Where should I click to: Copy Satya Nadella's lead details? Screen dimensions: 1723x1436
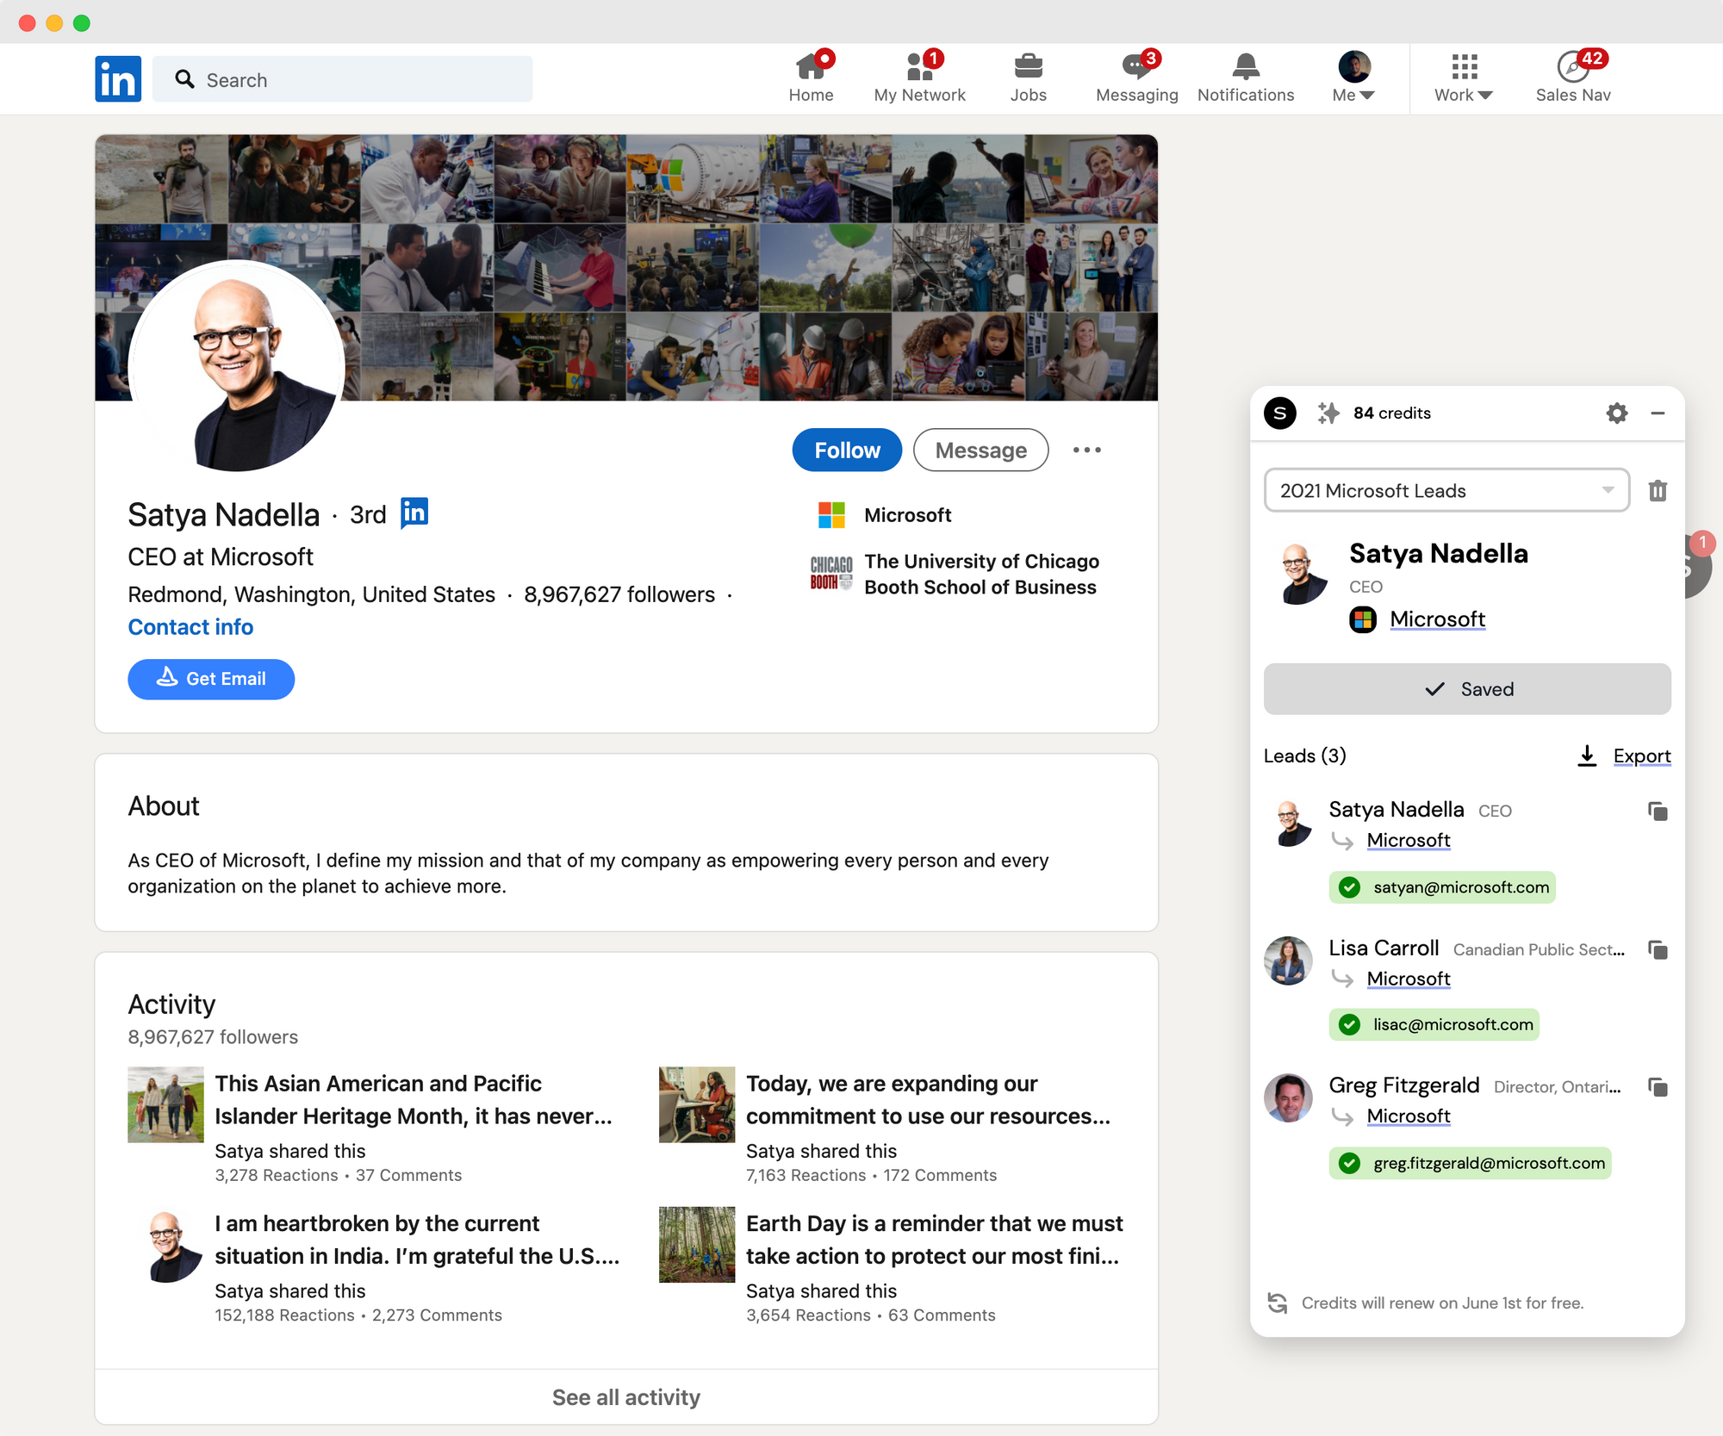[1658, 811]
